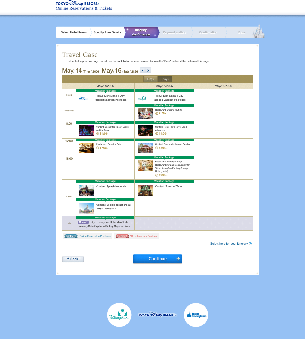Click the Tokyo Disney Resort header logo
This screenshot has width=305, height=339.
click(78, 3)
